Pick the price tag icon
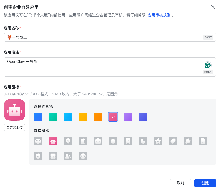 [173, 141]
